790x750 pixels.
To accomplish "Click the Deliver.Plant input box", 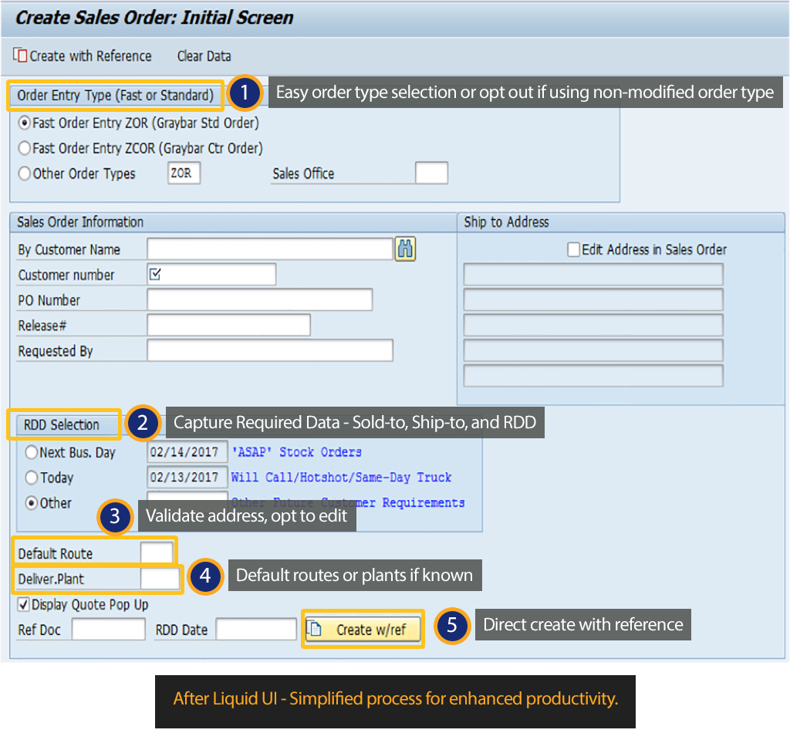I will click(160, 579).
